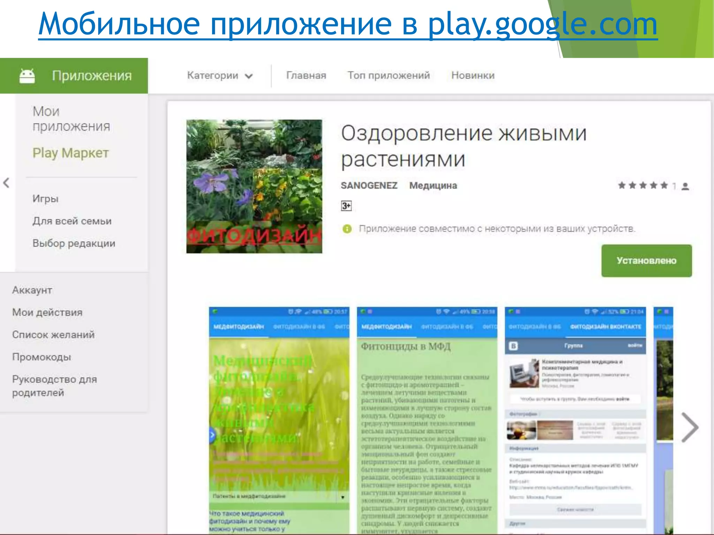Expand the Категории dropdown

click(220, 76)
